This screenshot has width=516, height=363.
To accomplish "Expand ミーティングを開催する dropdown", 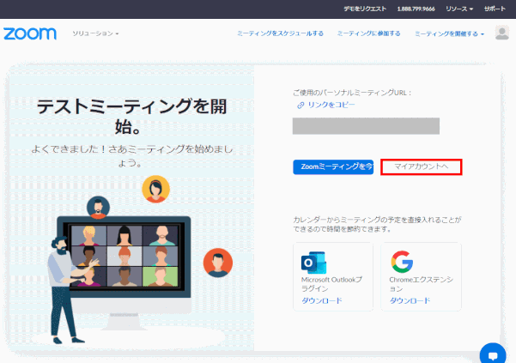I will point(449,33).
